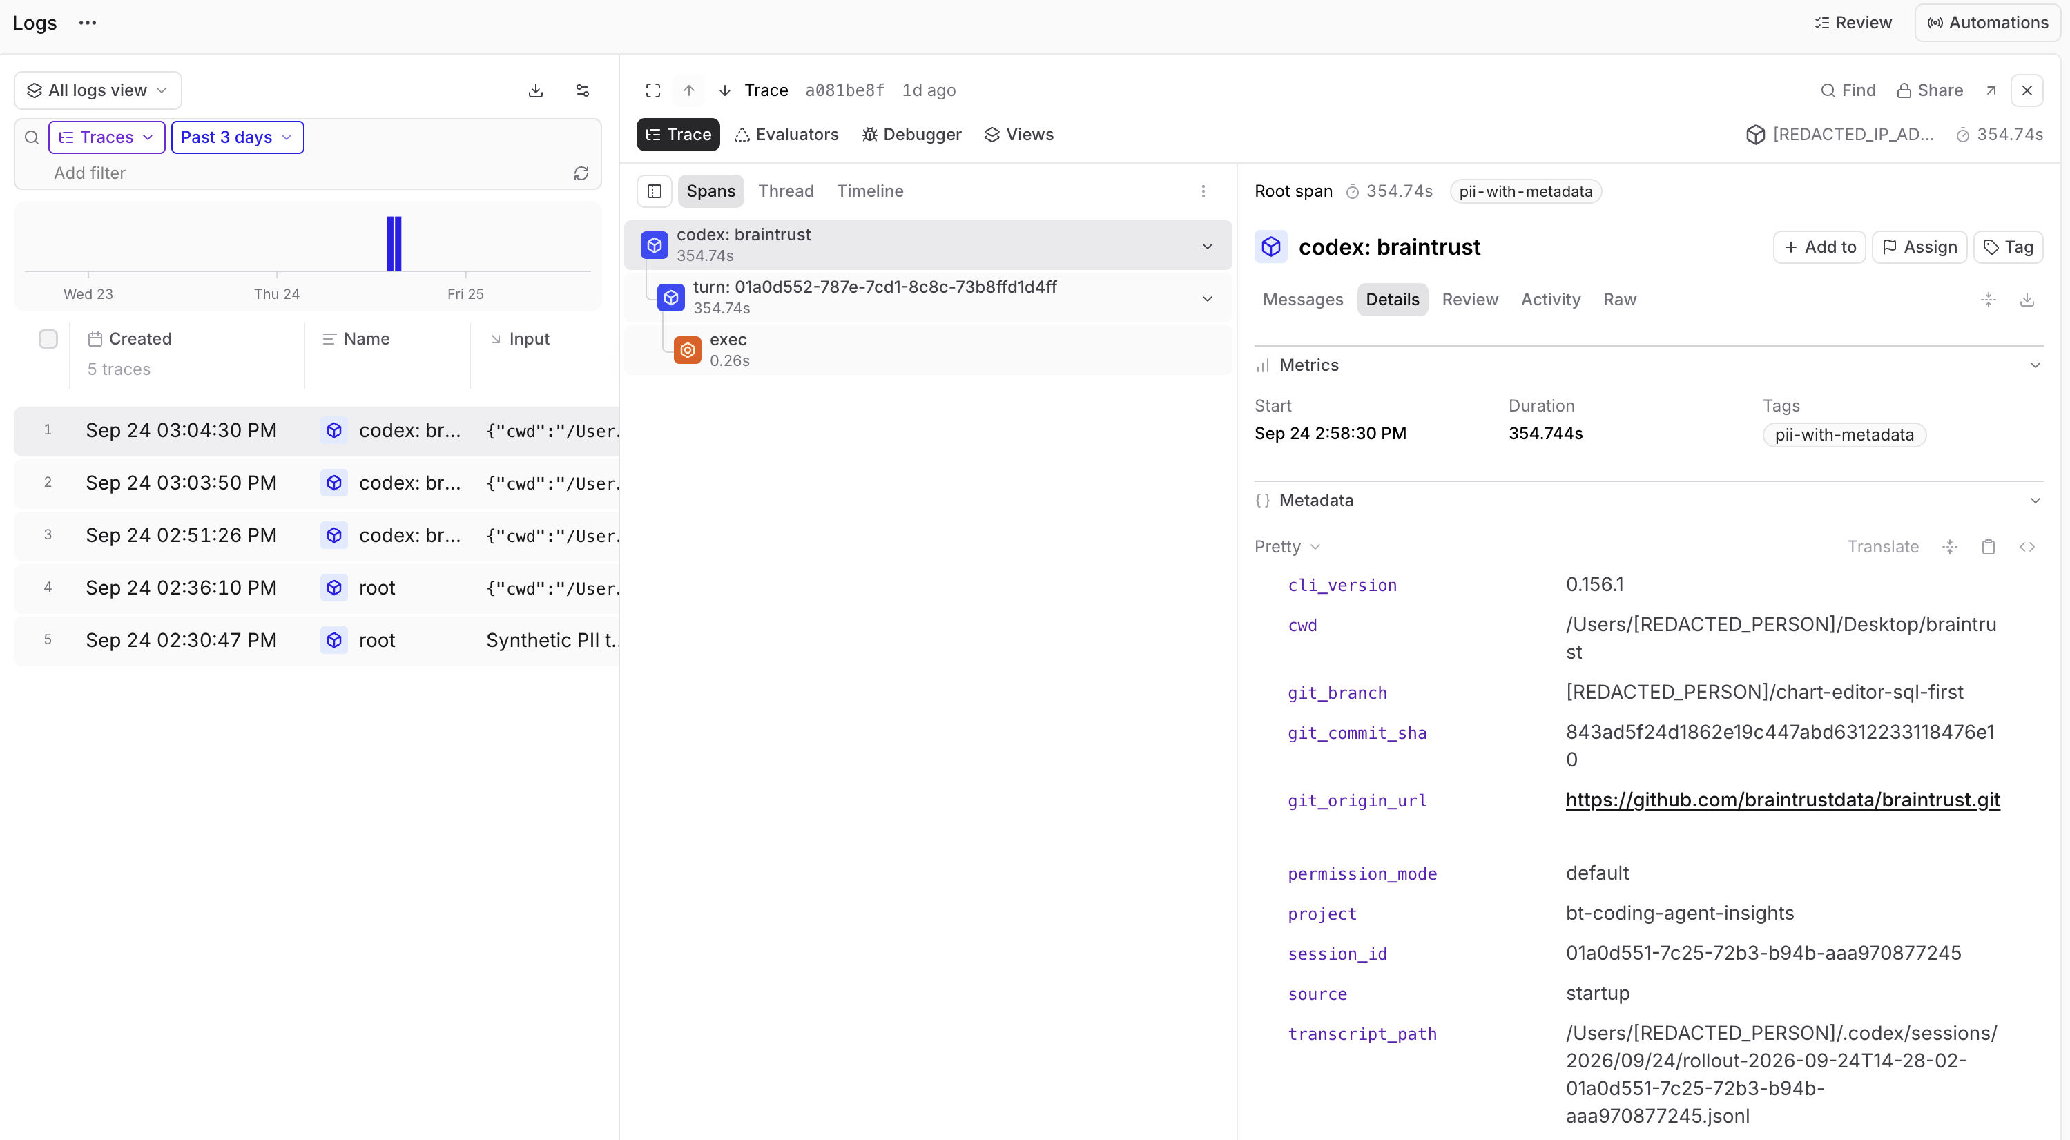Open the braintrust.git origin URL link
This screenshot has width=2070, height=1140.
[1782, 800]
